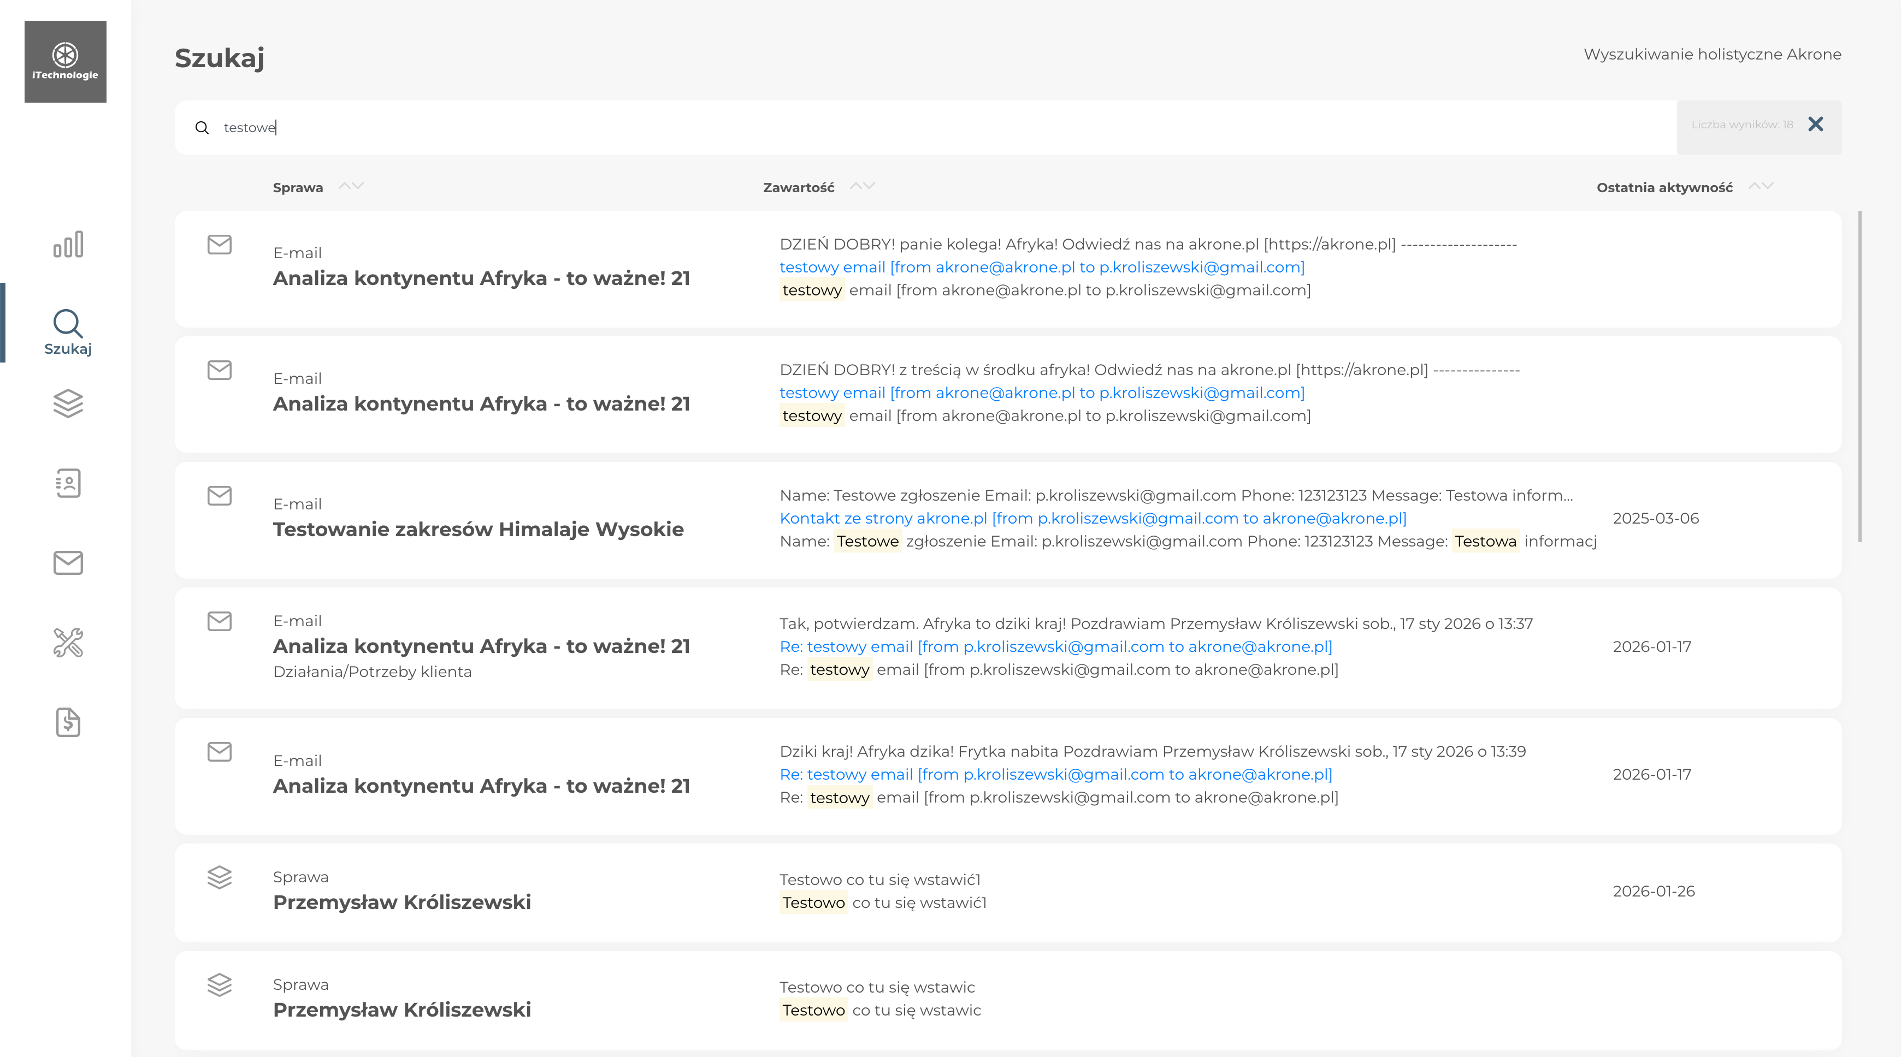Open the contacts book sidebar icon
1901x1057 pixels.
[68, 483]
